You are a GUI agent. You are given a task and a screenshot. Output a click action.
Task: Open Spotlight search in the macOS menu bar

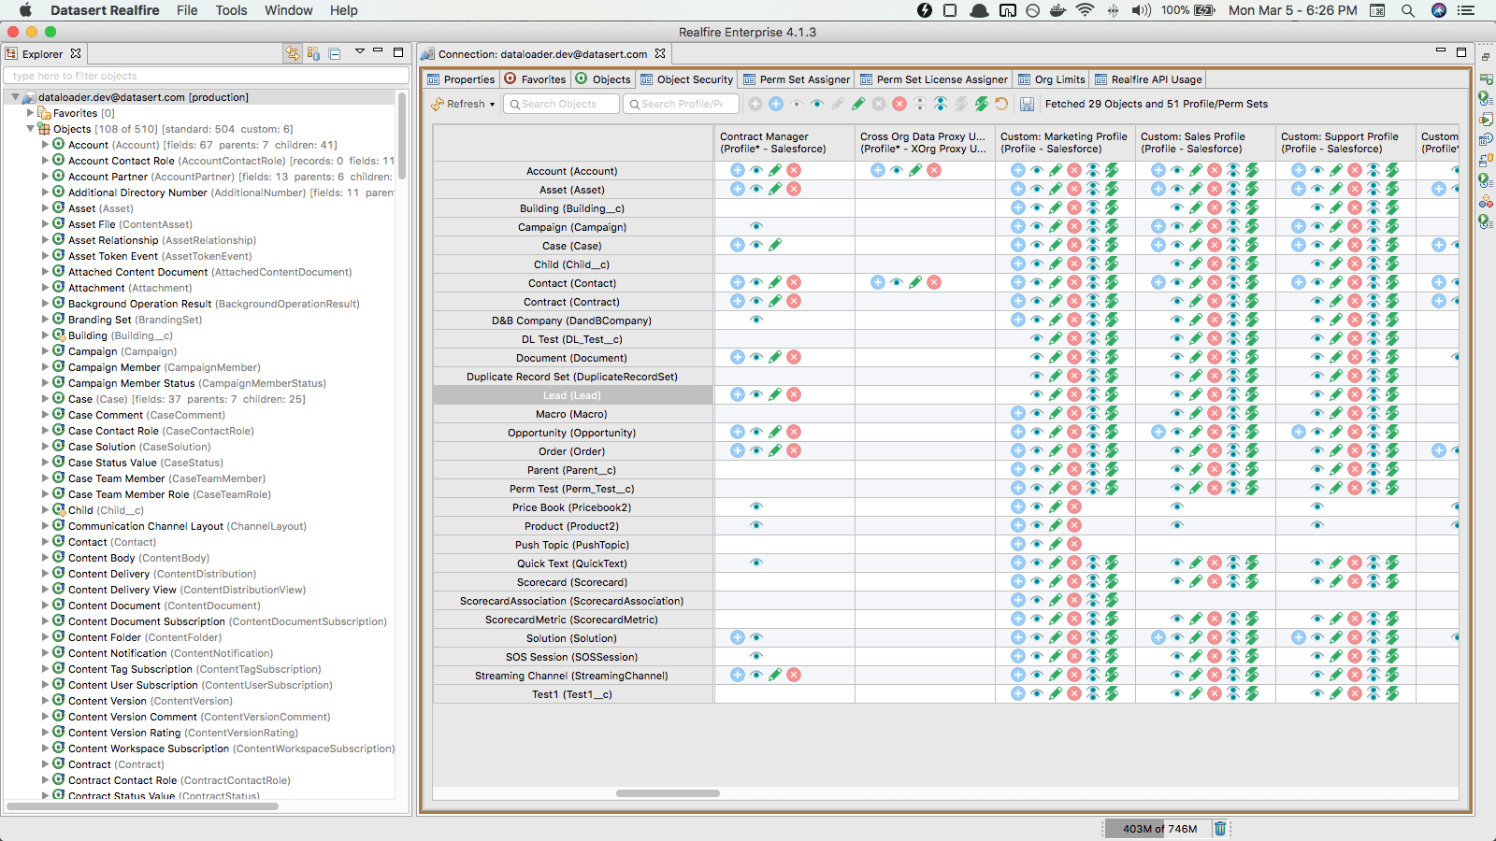1407,10
